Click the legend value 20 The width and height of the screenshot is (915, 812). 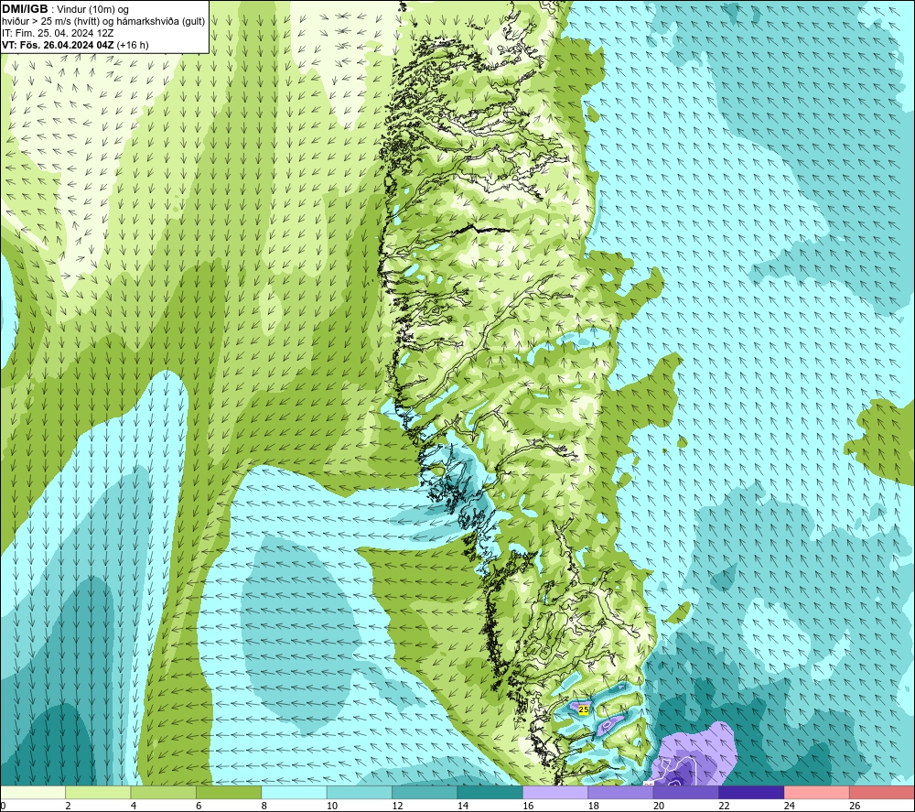(x=659, y=806)
